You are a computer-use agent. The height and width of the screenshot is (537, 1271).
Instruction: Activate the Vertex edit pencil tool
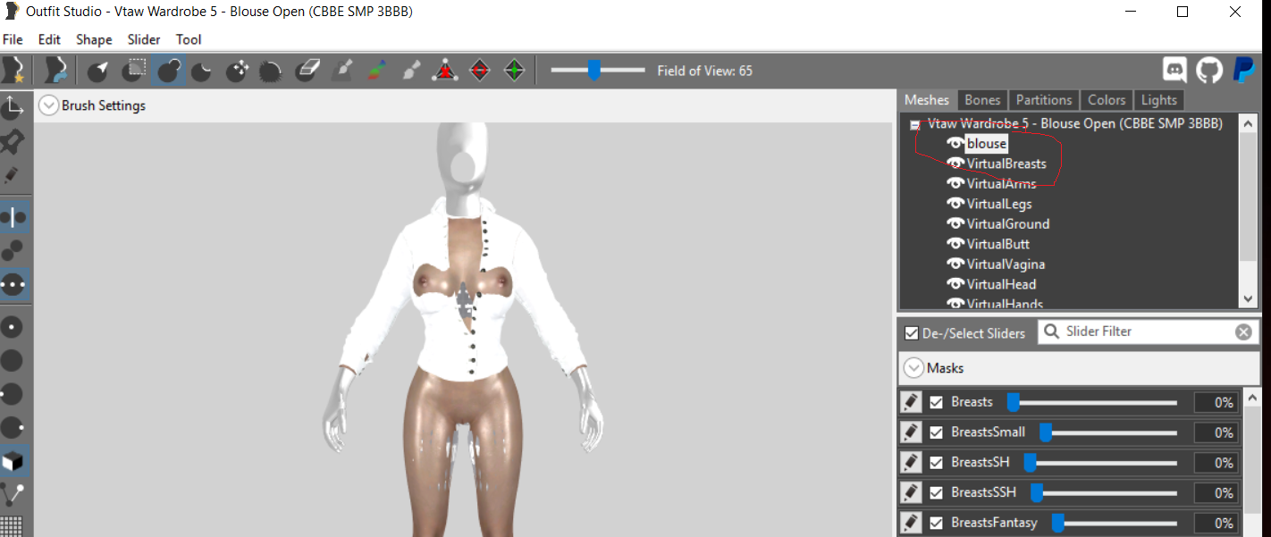(x=13, y=175)
